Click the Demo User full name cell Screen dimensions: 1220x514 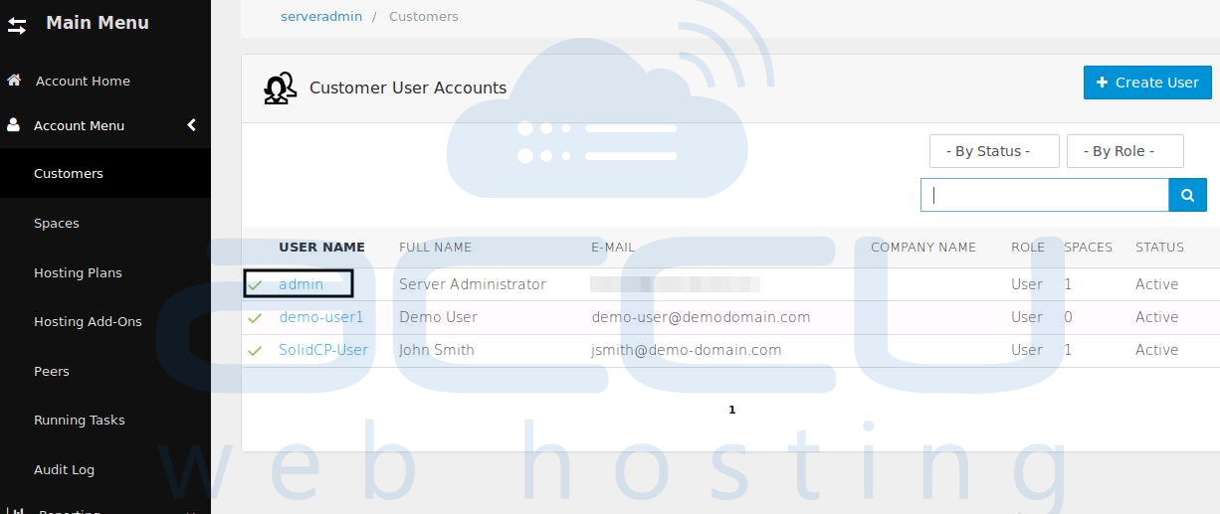pos(438,317)
